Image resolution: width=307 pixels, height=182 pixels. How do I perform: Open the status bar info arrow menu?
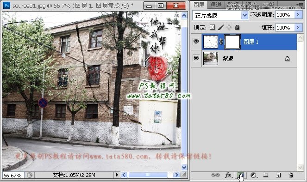tap(117, 175)
